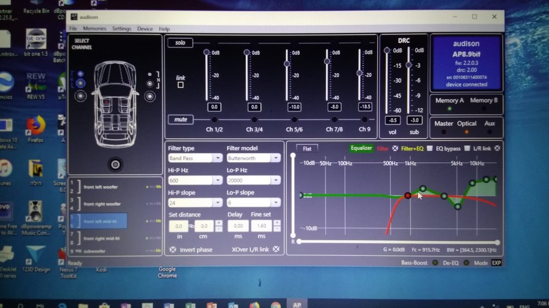
Task: Click the Delay ms input field
Action: coord(238,226)
